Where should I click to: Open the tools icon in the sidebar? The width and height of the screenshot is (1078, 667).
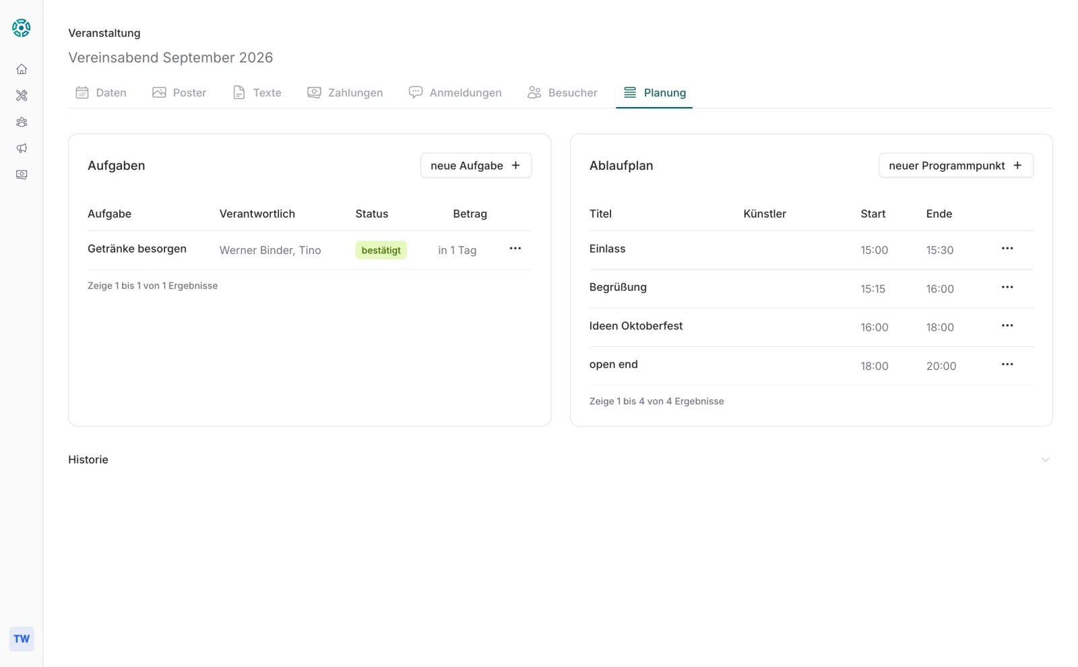point(22,96)
